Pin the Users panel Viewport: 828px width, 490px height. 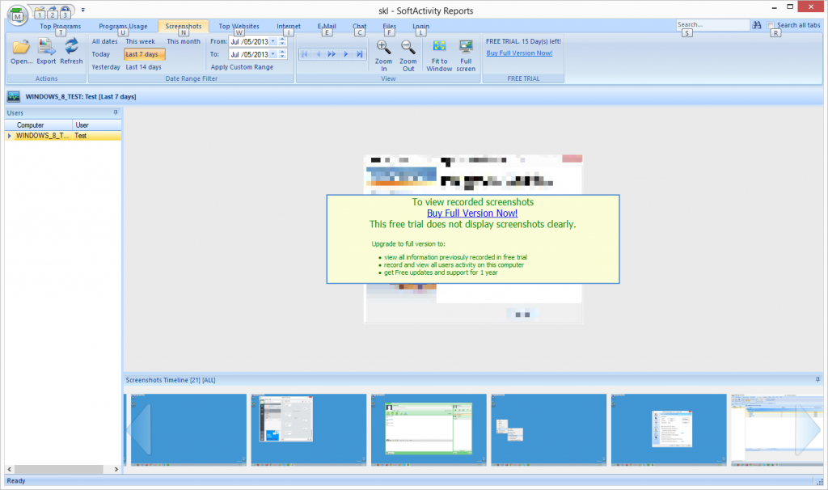[116, 112]
